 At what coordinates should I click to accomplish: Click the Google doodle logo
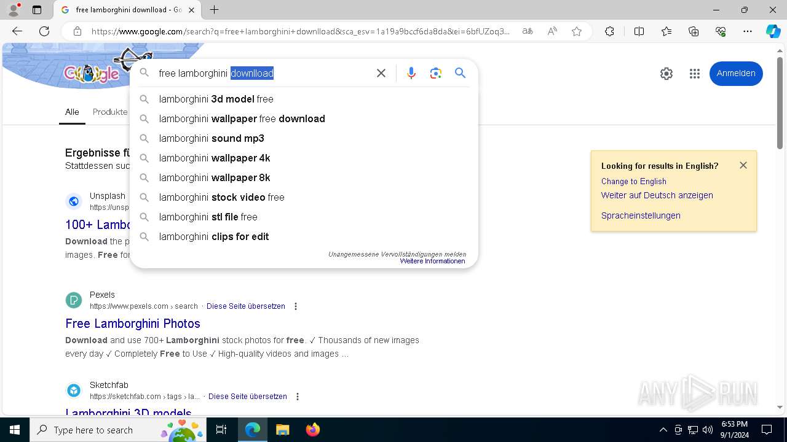click(92, 74)
